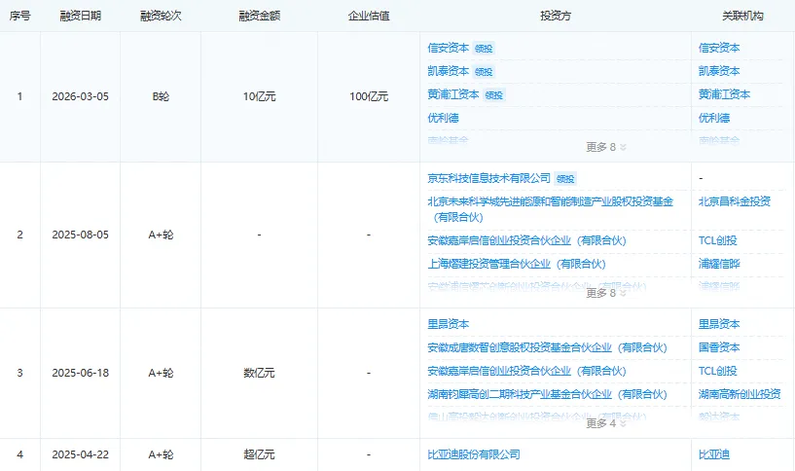Select the 数亿元 financing amount cell
795x471 pixels.
tap(259, 373)
